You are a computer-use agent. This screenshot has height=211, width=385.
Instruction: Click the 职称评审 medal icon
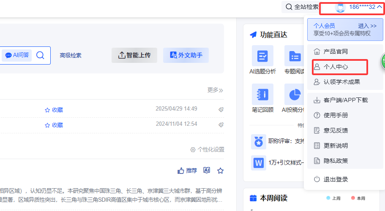click(258, 142)
